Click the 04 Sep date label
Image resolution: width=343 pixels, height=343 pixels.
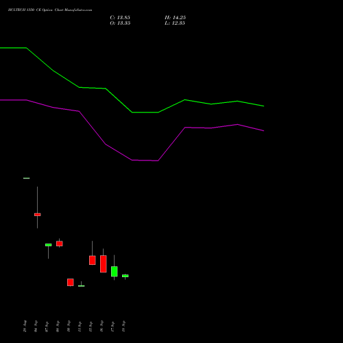tap(36, 326)
